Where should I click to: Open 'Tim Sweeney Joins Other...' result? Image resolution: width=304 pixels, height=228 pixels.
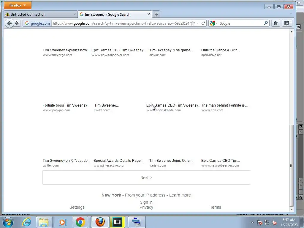pyautogui.click(x=171, y=161)
